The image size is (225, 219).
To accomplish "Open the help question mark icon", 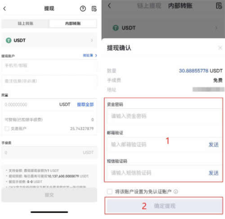I will coord(83,9).
